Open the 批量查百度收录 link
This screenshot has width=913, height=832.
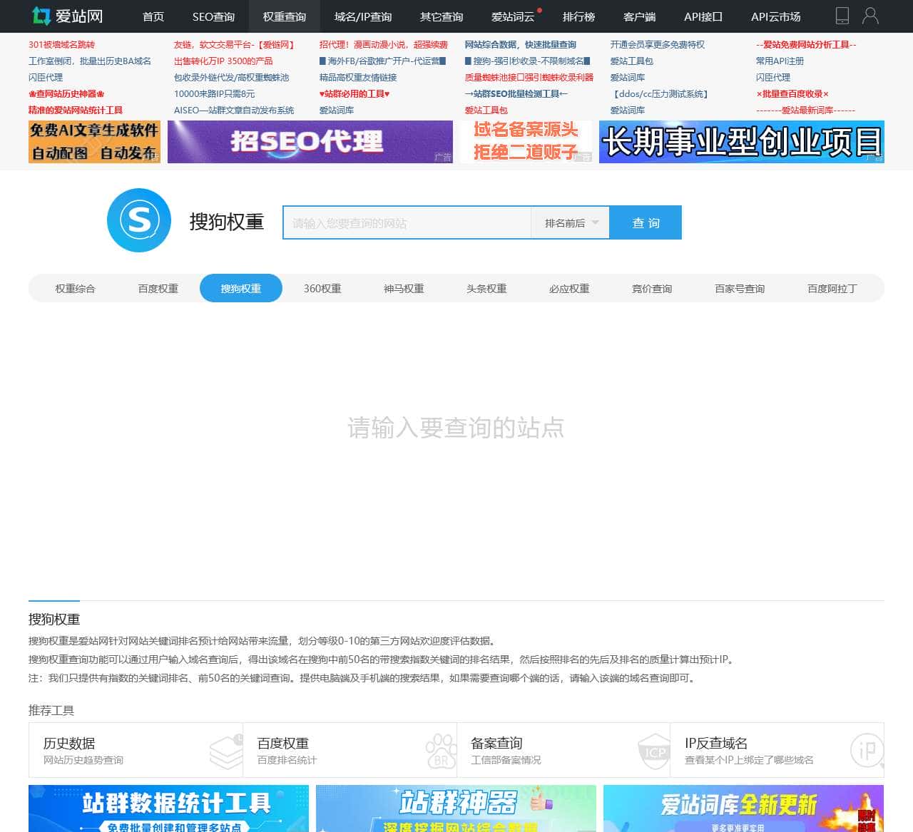[792, 94]
